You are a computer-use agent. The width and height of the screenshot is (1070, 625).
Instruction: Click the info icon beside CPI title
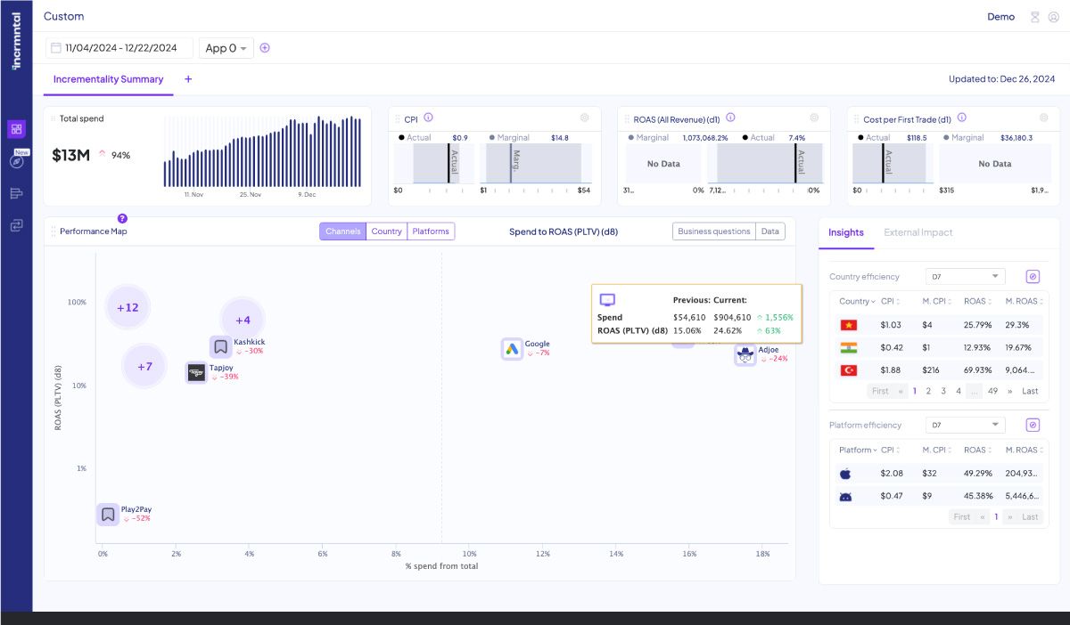coord(429,118)
